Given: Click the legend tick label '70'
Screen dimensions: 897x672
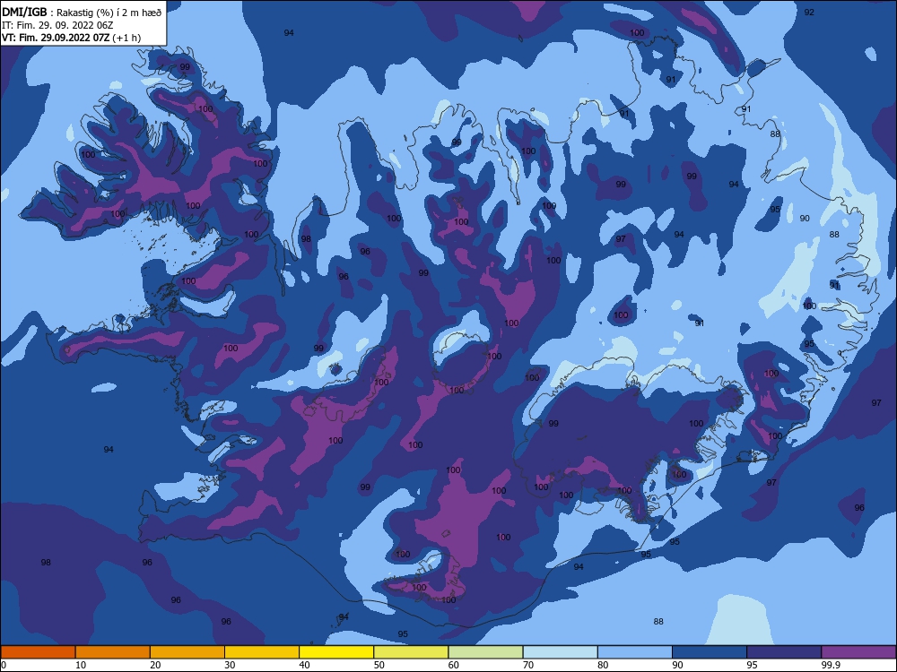Looking at the screenshot, I should [x=528, y=665].
